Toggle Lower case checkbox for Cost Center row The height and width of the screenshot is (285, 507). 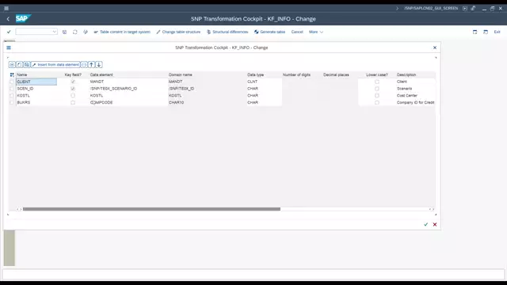(377, 96)
